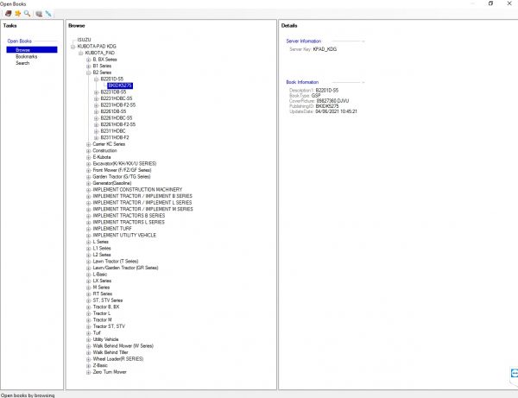Collapse the Server Information section
This screenshot has height=398, width=518.
click(363, 41)
